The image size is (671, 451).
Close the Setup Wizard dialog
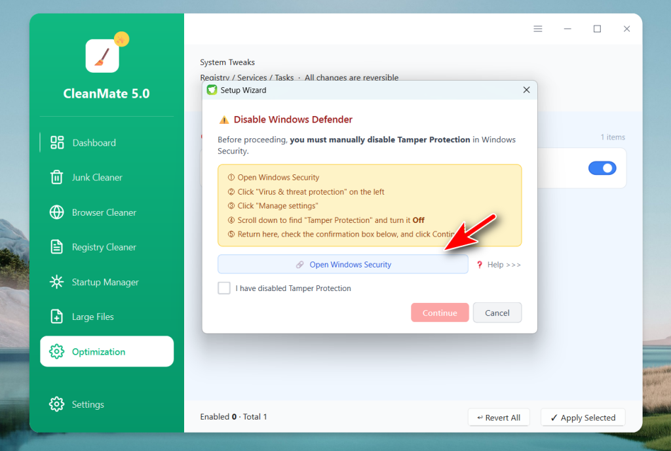[526, 90]
